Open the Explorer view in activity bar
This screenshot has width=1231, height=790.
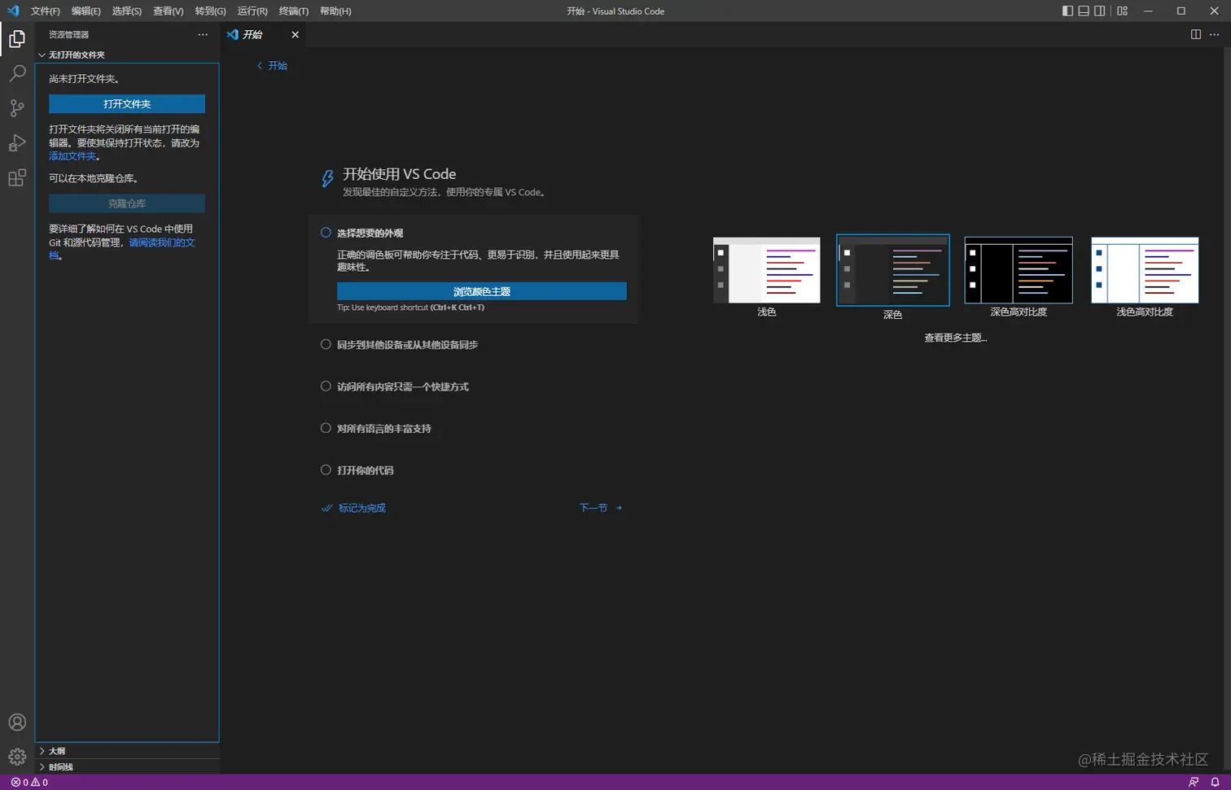17,39
